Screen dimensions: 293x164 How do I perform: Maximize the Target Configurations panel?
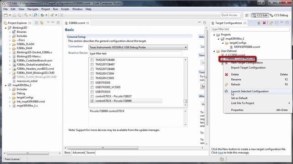pyautogui.click(x=287, y=23)
